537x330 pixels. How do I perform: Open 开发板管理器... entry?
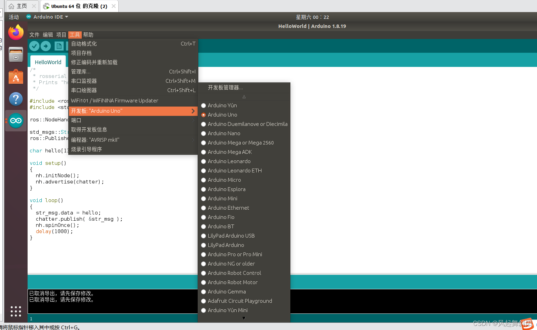[244, 88]
